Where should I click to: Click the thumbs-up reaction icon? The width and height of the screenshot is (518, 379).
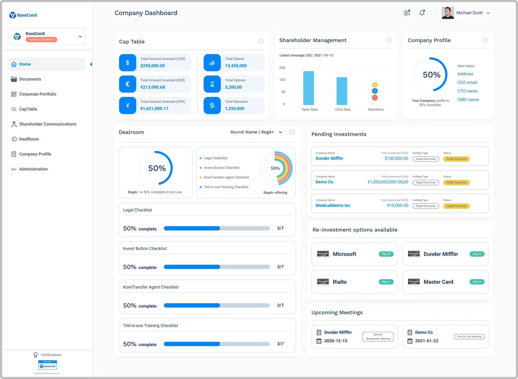(375, 91)
